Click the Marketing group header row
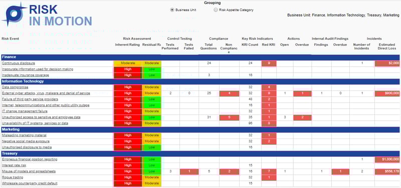 200,129
